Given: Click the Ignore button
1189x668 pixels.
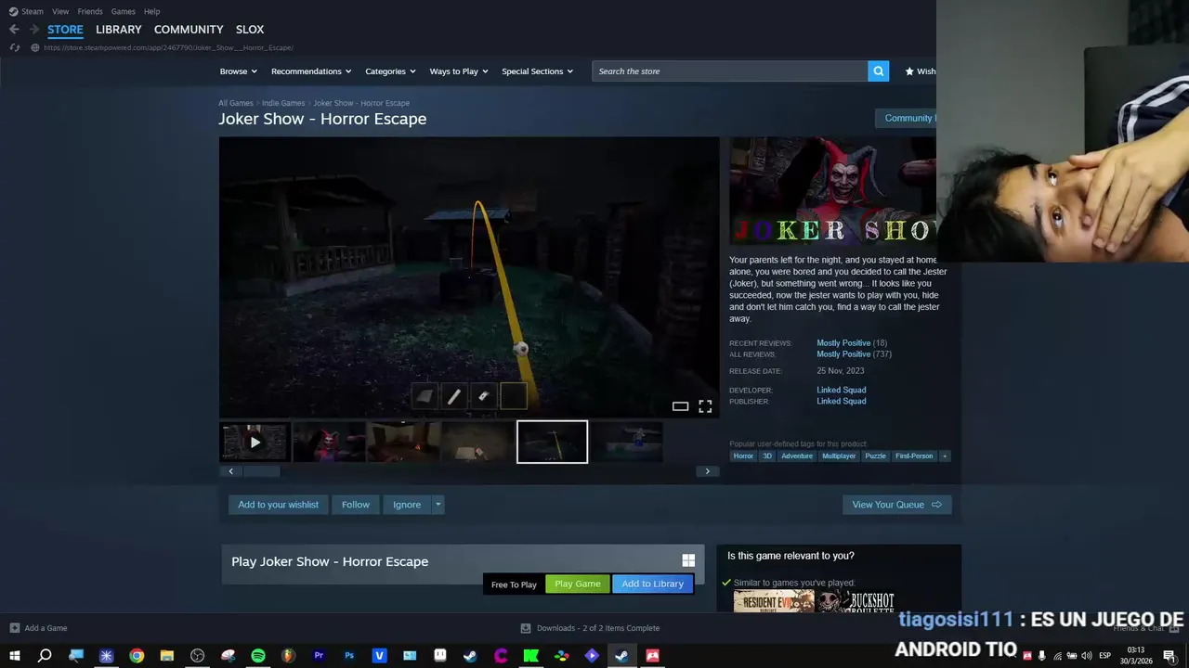Looking at the screenshot, I should (x=407, y=505).
